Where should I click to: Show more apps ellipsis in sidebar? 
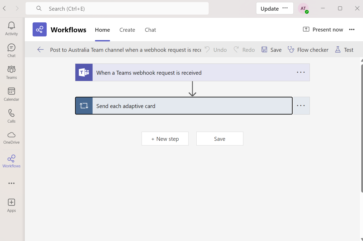point(11,183)
